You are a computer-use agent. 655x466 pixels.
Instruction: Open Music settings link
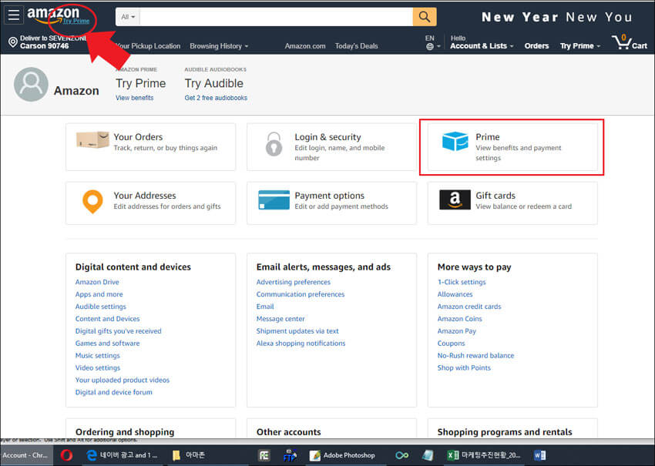coord(97,355)
